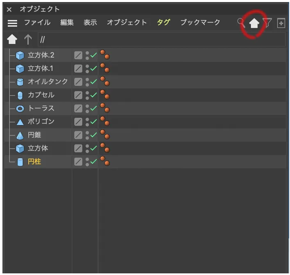Select the ポリゴン object name

tap(41, 122)
